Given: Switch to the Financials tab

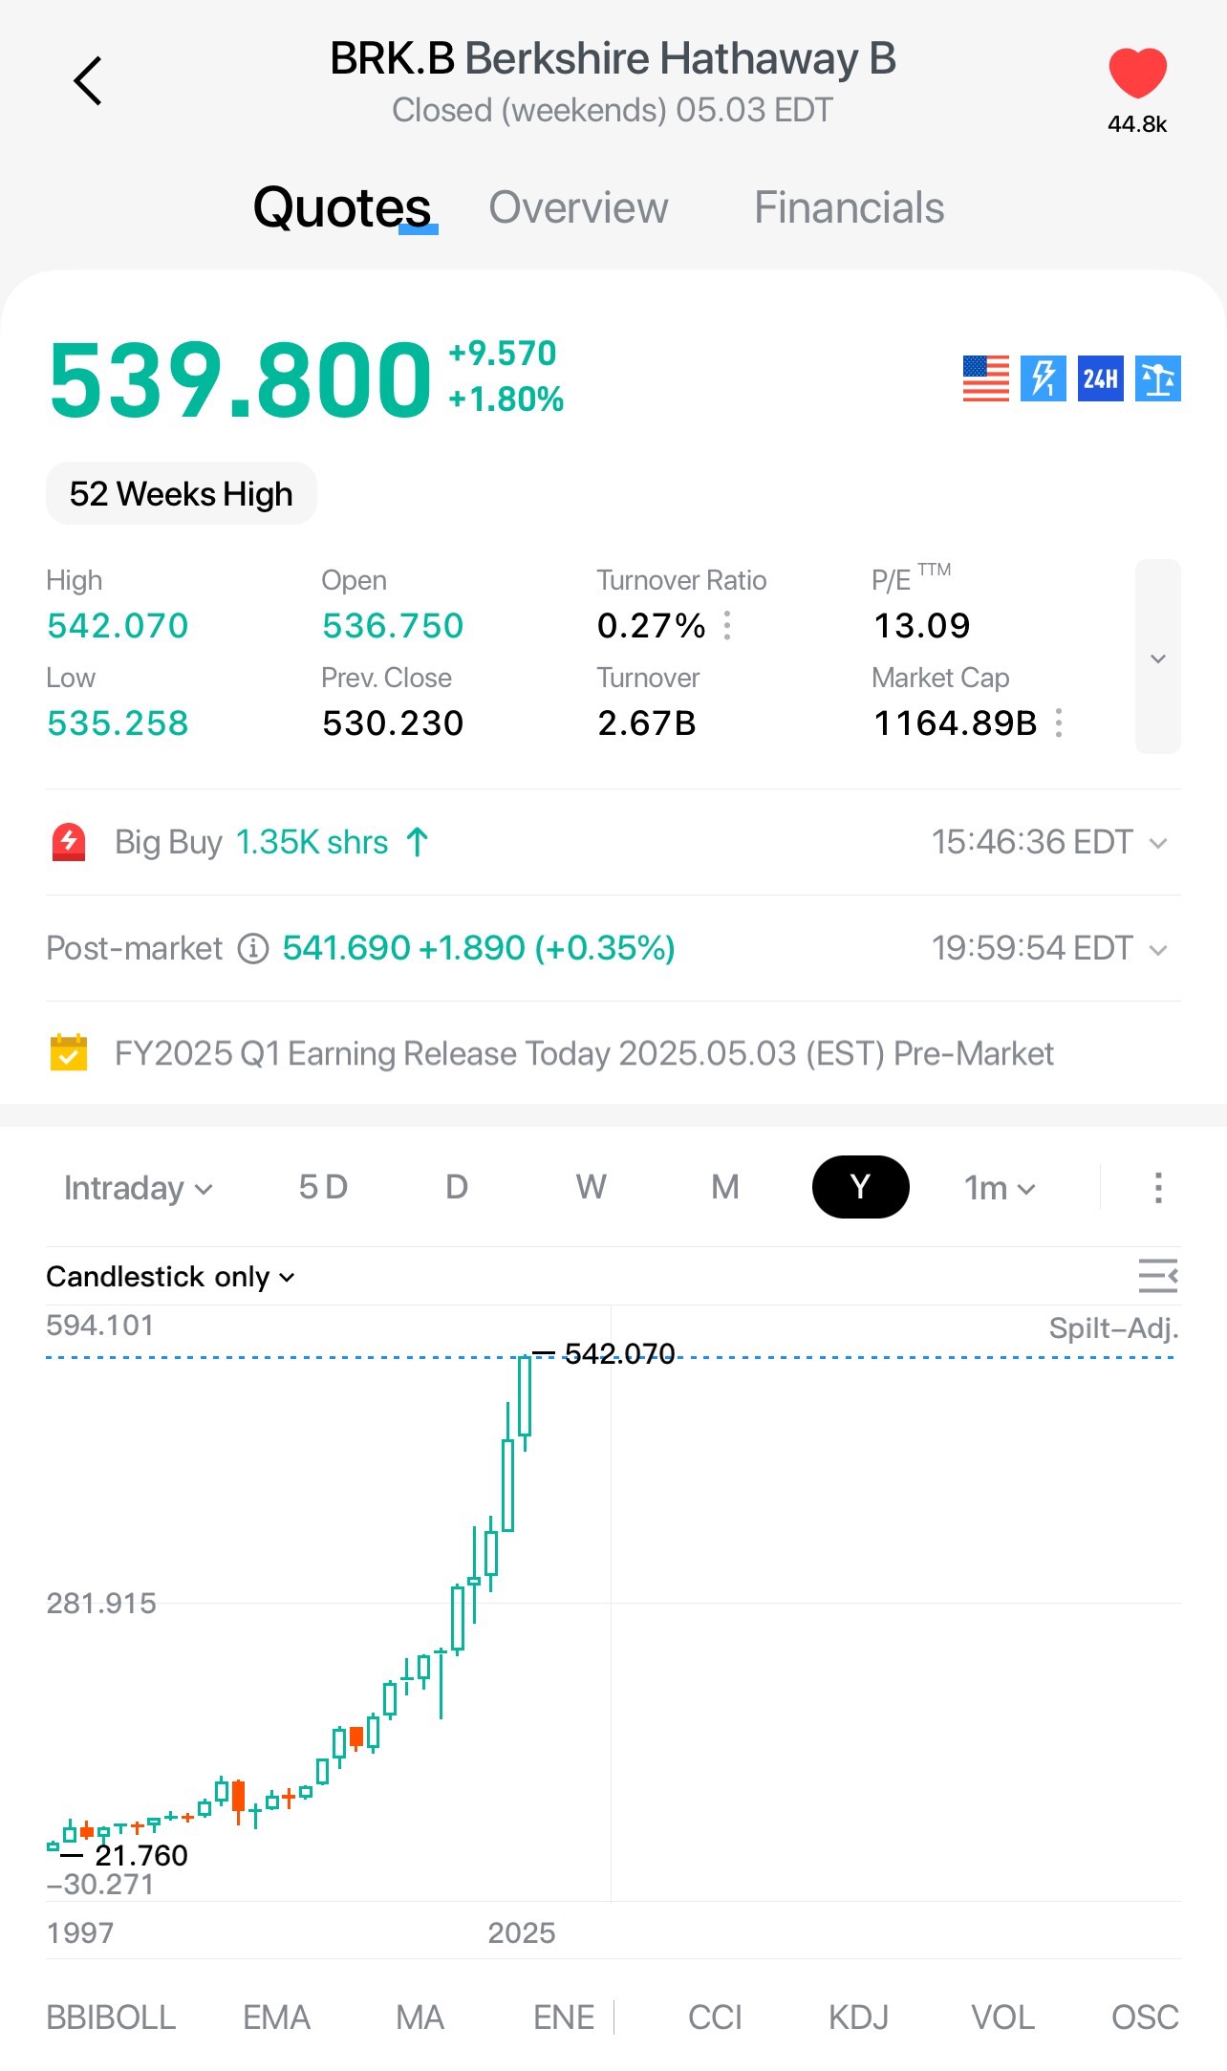Looking at the screenshot, I should point(849,207).
